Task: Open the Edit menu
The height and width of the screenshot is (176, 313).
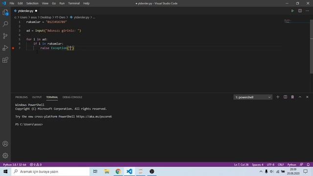Action: point(20,3)
